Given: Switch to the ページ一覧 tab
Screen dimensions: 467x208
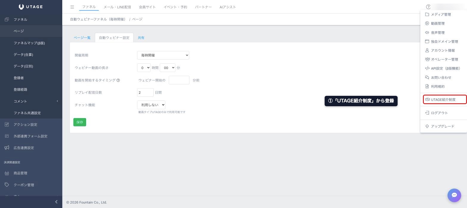Looking at the screenshot, I should click(x=82, y=37).
